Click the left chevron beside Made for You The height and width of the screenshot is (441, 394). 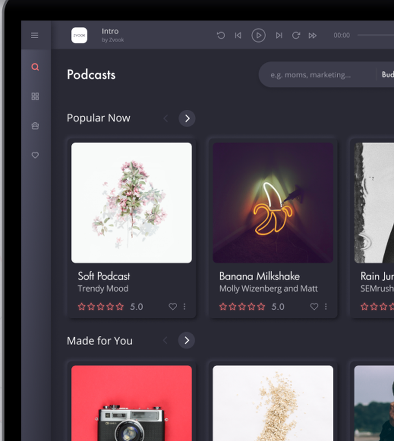[165, 341]
